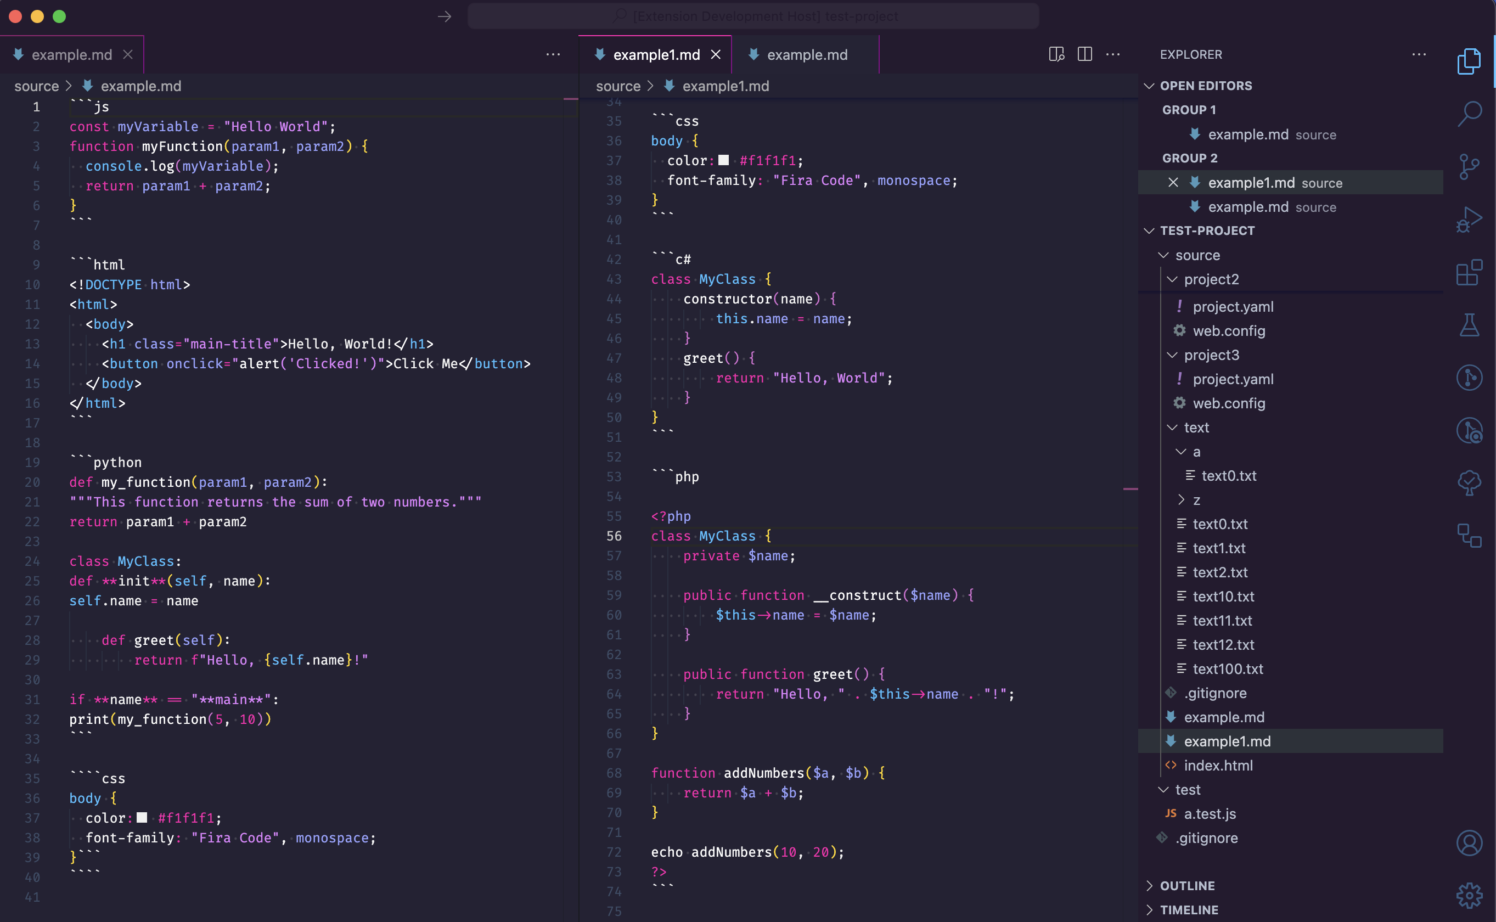Click the Split Editor Right icon
The width and height of the screenshot is (1496, 922).
pos(1085,54)
